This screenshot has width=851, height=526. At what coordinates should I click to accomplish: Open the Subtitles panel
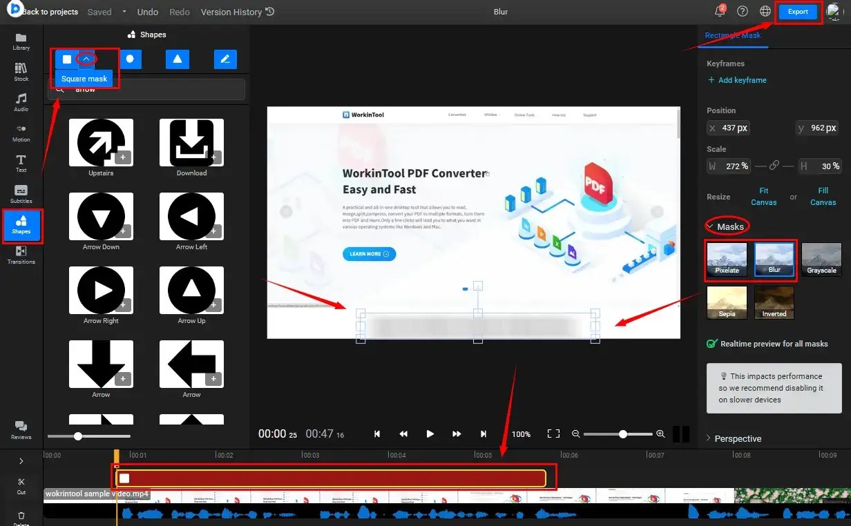pyautogui.click(x=21, y=194)
